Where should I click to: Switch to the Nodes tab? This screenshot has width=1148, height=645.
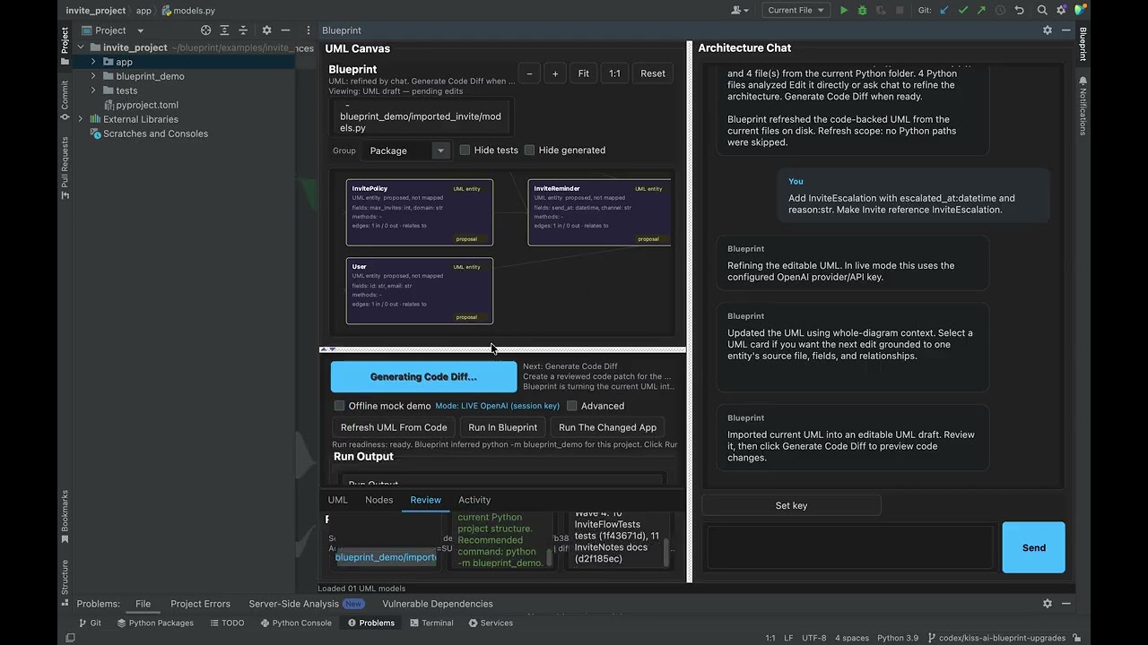pyautogui.click(x=378, y=500)
